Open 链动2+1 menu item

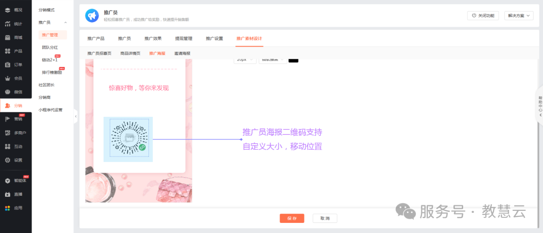pyautogui.click(x=49, y=60)
